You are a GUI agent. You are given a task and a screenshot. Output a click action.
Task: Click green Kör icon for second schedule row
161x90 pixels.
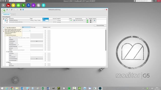point(87,22)
